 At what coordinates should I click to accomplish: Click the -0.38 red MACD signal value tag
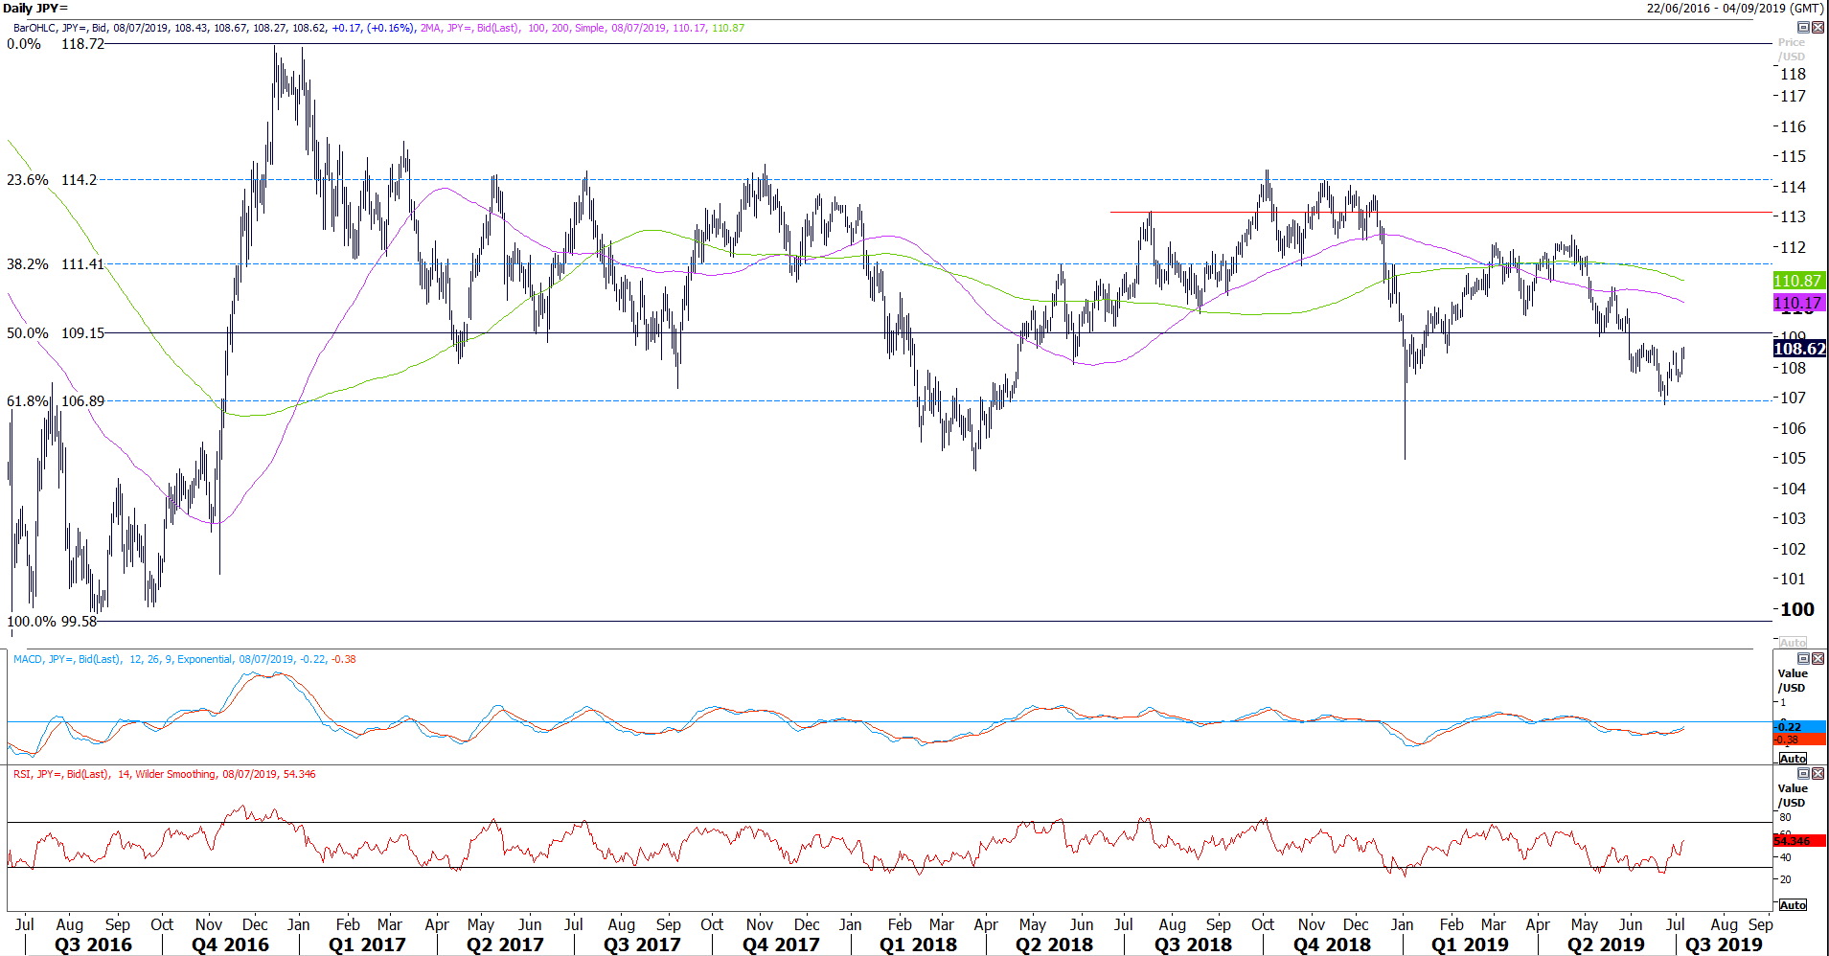tap(1799, 740)
